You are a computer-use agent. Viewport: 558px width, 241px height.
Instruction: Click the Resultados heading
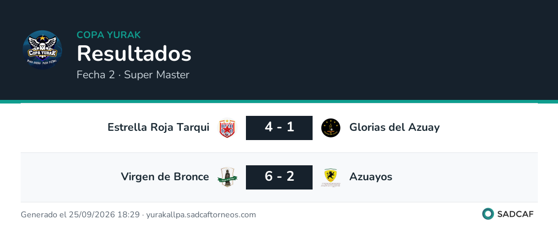[x=134, y=54]
